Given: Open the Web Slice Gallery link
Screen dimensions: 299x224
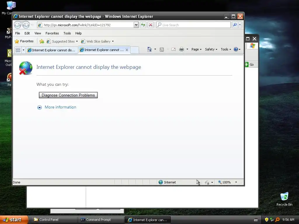Looking at the screenshot, I should [97, 41].
